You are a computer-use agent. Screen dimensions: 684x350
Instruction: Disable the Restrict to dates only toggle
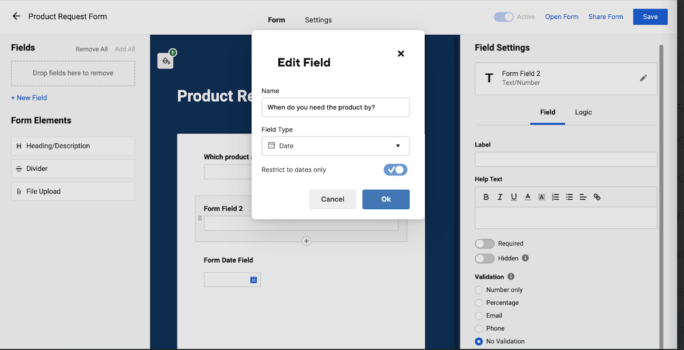[x=395, y=170]
